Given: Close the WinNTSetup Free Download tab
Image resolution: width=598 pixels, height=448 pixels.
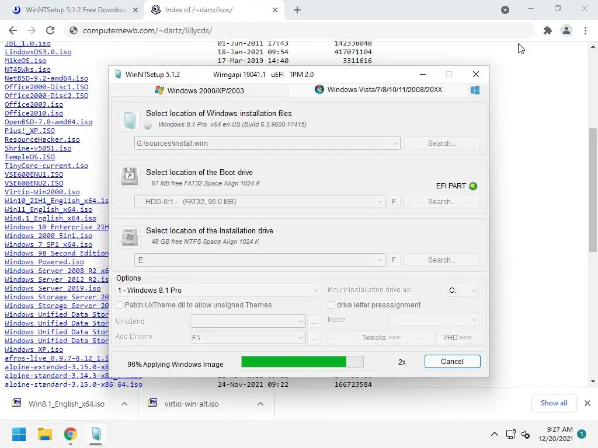Looking at the screenshot, I should point(135,10).
